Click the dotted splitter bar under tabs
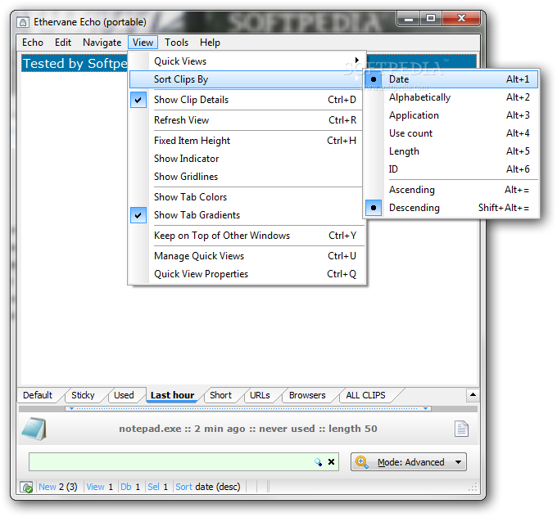The image size is (557, 517). pos(248,409)
